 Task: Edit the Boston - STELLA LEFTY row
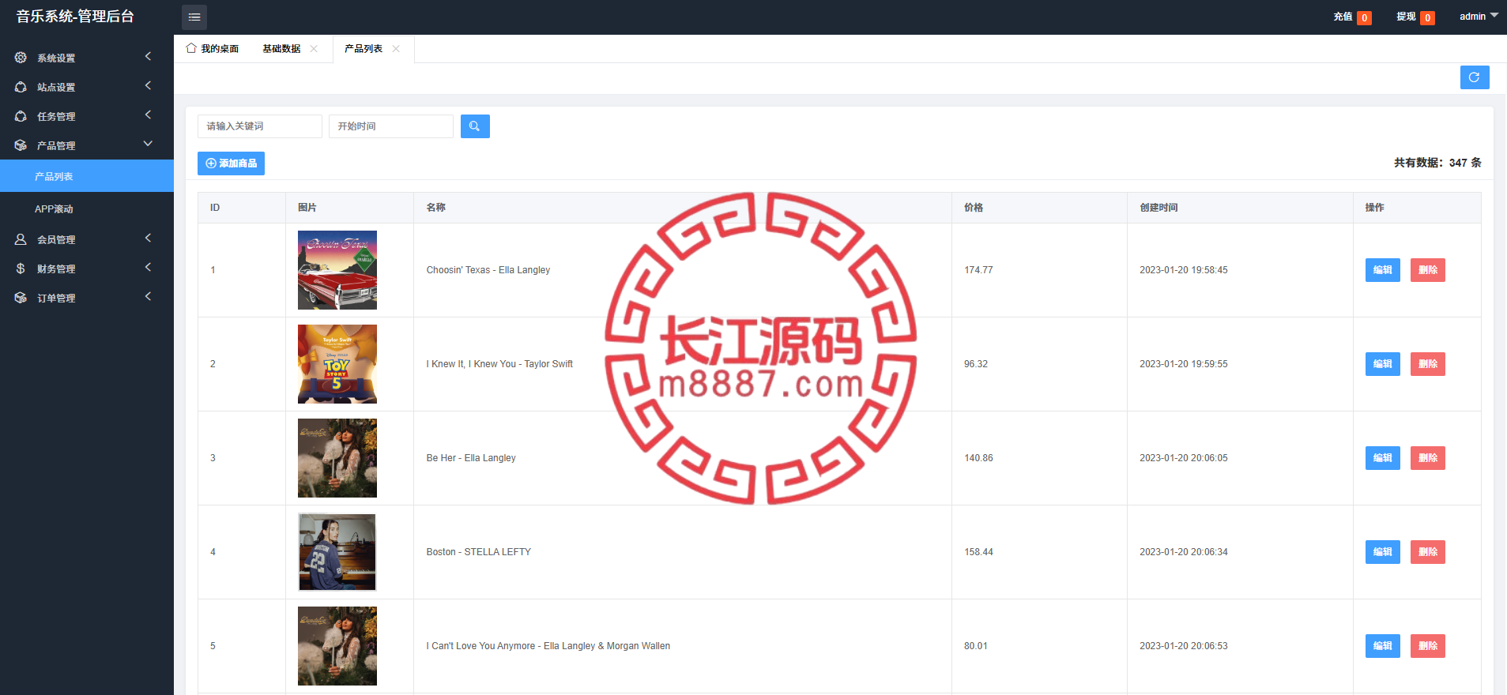[x=1382, y=552]
